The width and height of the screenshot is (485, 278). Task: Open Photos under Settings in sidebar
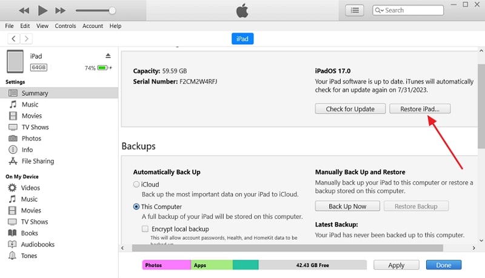click(31, 139)
